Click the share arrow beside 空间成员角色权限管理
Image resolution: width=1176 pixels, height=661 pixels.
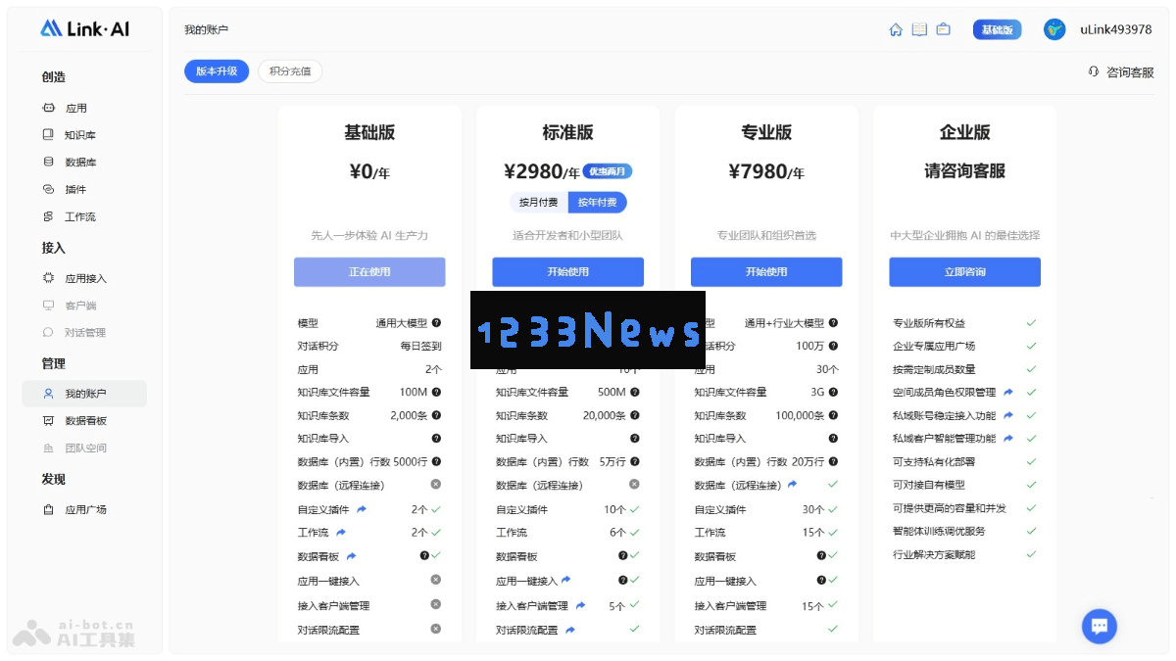coord(1007,392)
